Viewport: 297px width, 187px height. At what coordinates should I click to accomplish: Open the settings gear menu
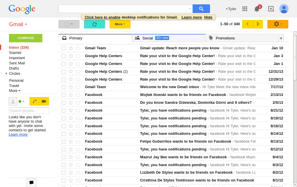pyautogui.click(x=278, y=24)
